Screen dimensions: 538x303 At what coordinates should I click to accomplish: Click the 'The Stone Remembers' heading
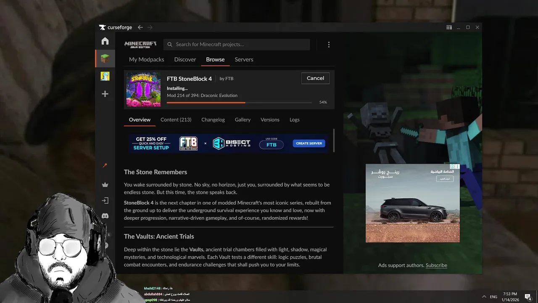pyautogui.click(x=156, y=172)
